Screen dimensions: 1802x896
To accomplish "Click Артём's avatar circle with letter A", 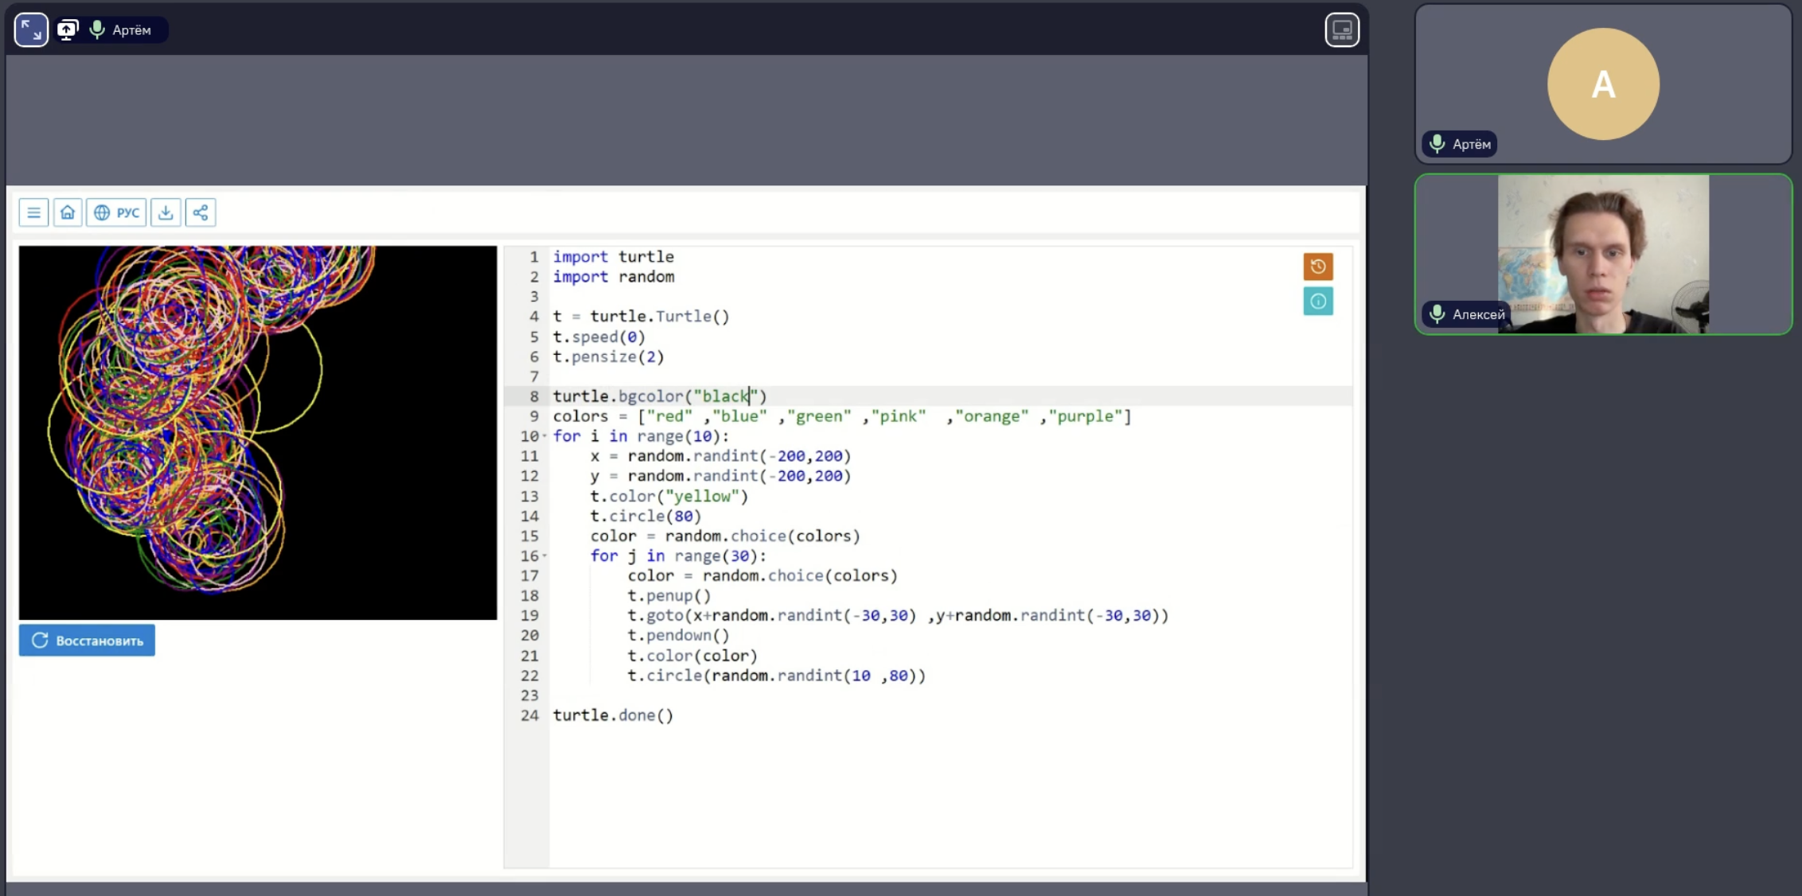I will coord(1603,84).
